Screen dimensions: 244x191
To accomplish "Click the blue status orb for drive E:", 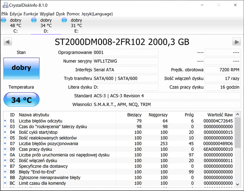I will [x=64, y=20].
